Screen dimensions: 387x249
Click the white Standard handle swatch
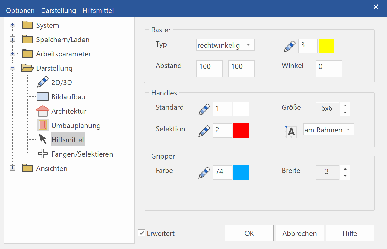click(x=241, y=109)
